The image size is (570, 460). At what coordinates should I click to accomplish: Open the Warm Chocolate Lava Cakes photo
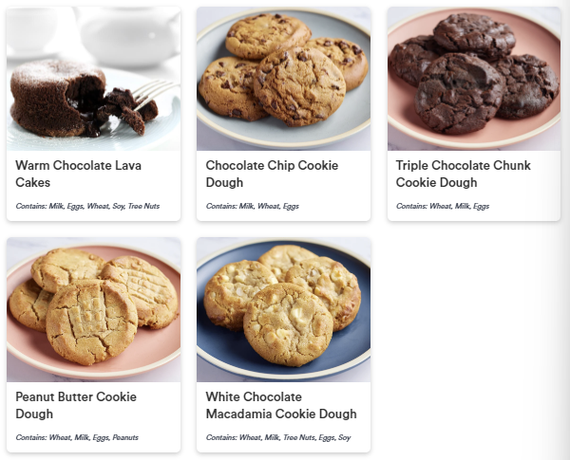[93, 79]
